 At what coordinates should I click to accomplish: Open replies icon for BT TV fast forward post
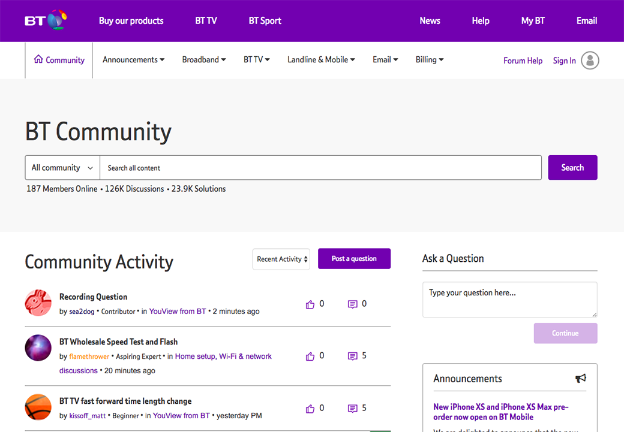(353, 409)
